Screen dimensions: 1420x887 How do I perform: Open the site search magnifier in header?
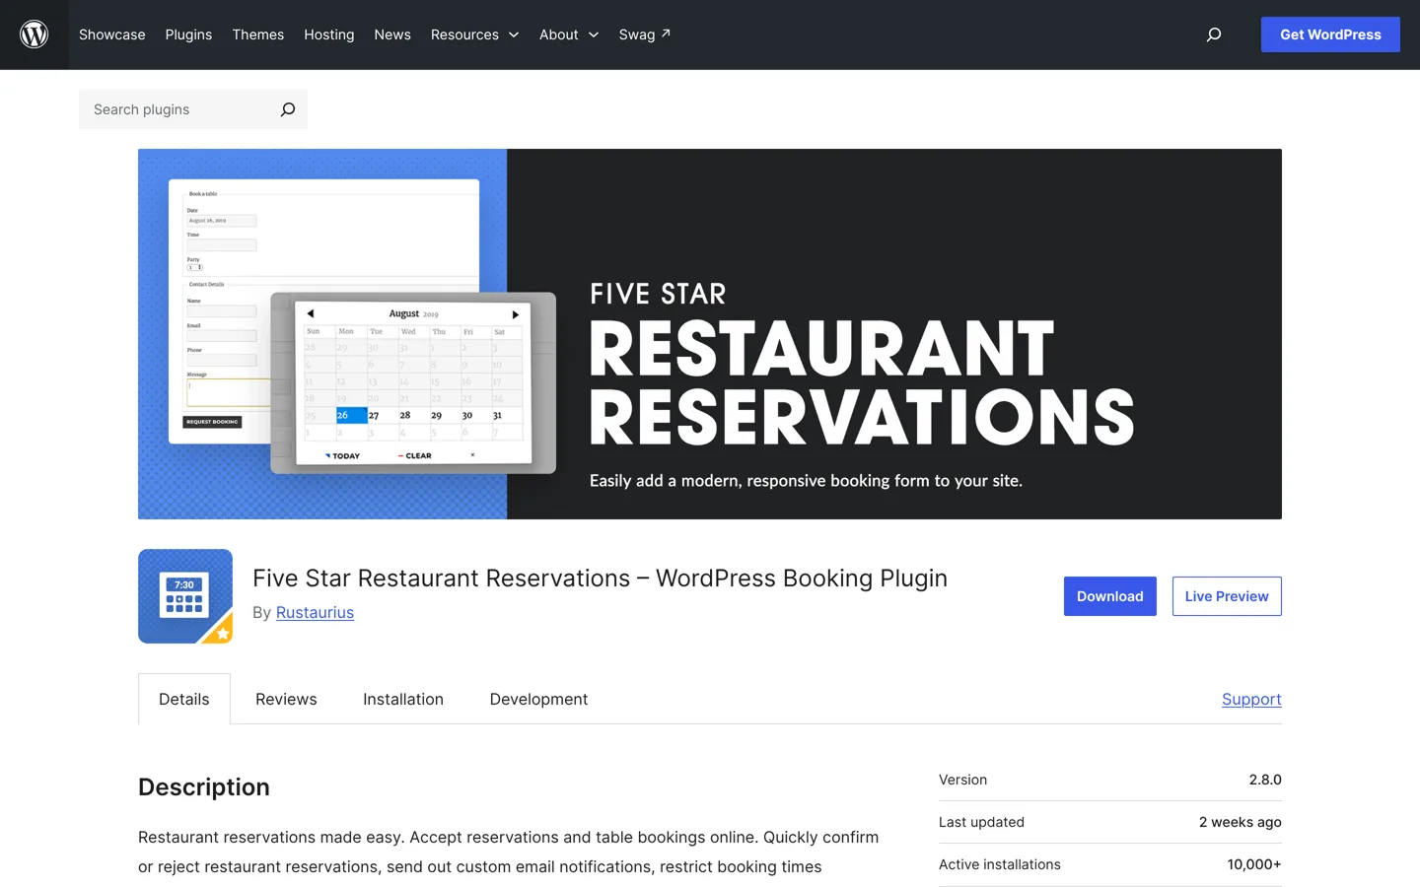click(1214, 34)
